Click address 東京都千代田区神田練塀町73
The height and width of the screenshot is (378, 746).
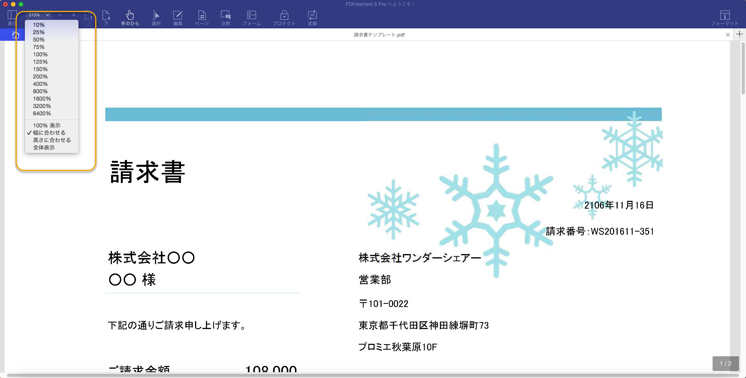[424, 325]
